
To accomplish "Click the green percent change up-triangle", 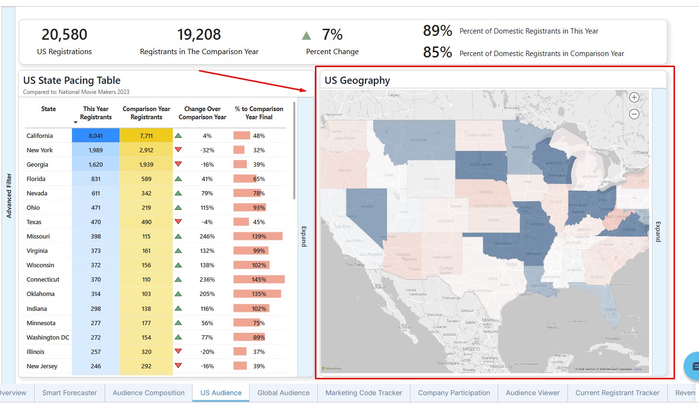I will [x=306, y=35].
